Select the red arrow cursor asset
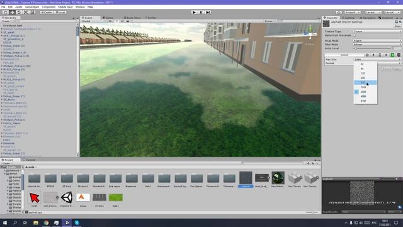403x227 pixels. [x=35, y=197]
